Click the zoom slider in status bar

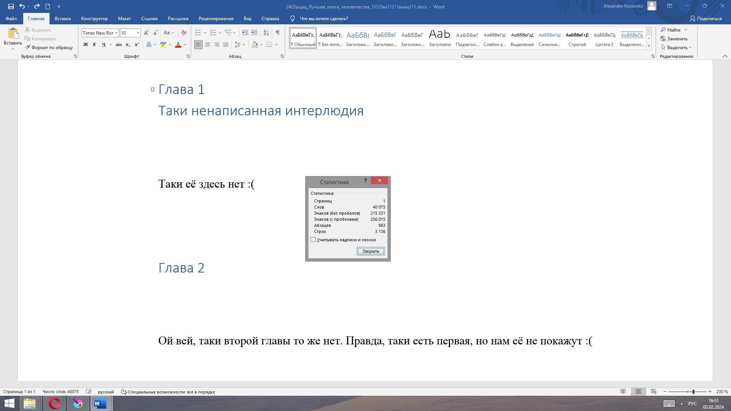click(x=693, y=392)
